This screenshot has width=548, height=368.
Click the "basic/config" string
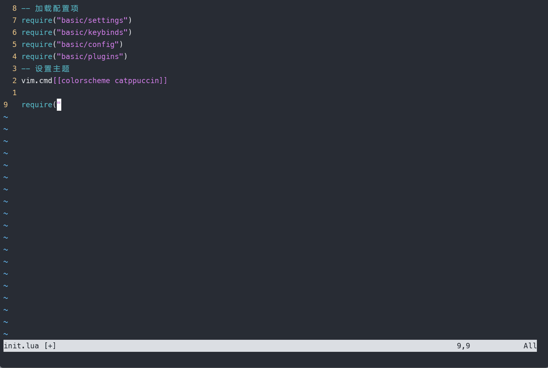(x=88, y=44)
